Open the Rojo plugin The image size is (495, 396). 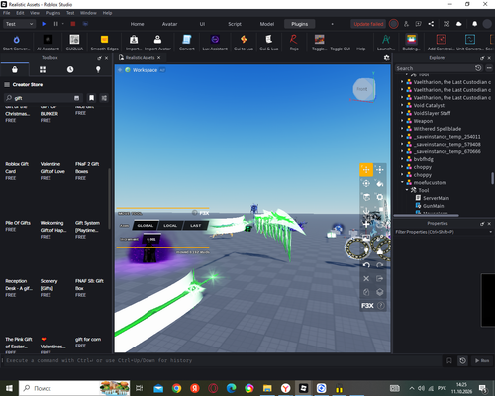click(294, 43)
